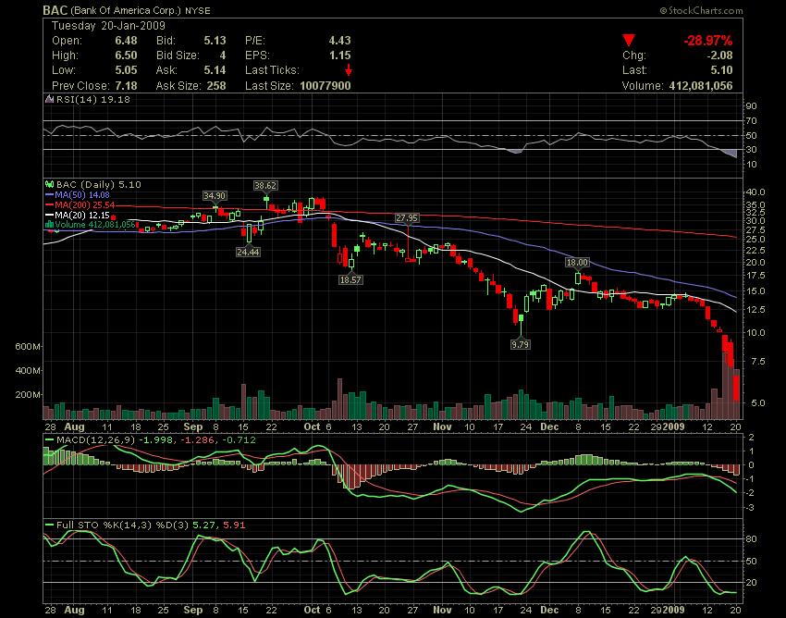Image resolution: width=786 pixels, height=618 pixels.
Task: Click the 400M volume axis label
Action: 28,371
